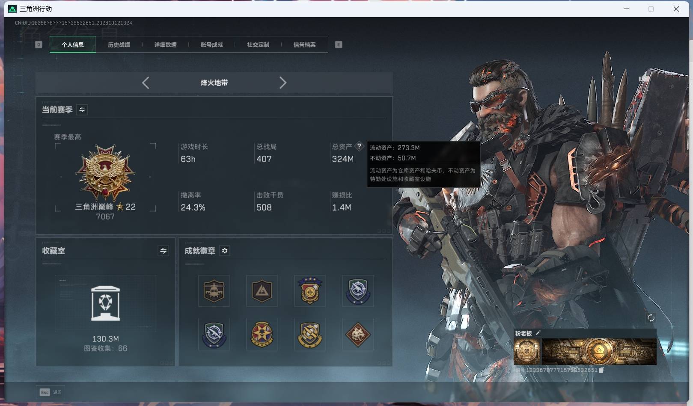
Task: Select the triangle emblem achievement badge
Action: click(x=262, y=291)
